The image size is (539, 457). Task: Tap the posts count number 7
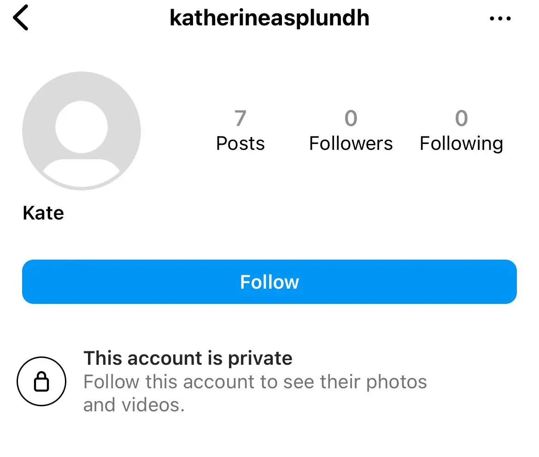point(240,119)
